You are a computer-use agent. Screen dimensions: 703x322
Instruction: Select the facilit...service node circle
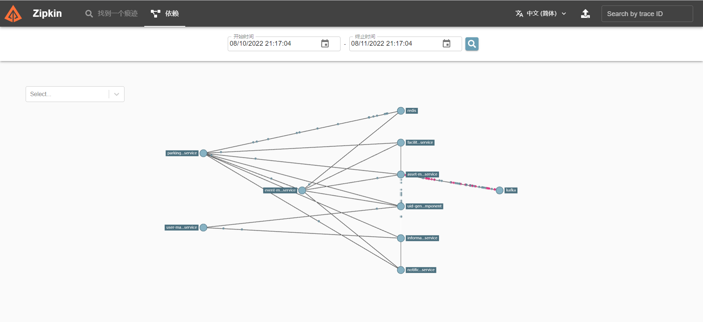[401, 143]
